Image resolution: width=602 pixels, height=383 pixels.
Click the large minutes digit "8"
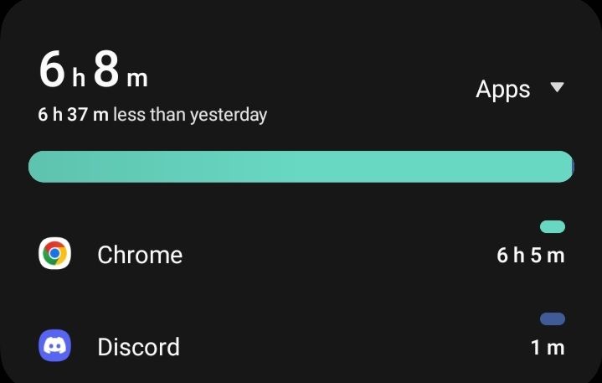point(106,70)
